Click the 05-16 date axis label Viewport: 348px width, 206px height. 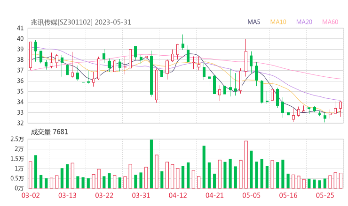click(x=288, y=196)
